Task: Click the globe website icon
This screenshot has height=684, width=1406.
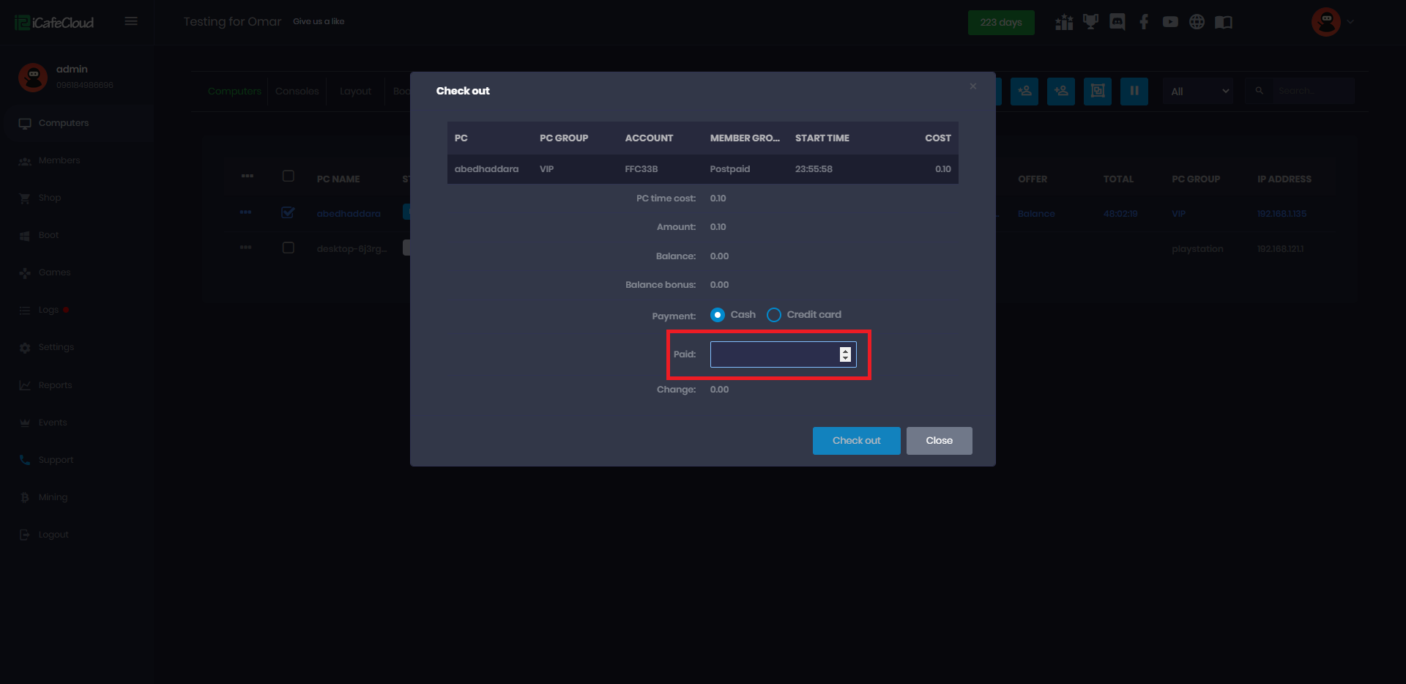Action: 1197,22
